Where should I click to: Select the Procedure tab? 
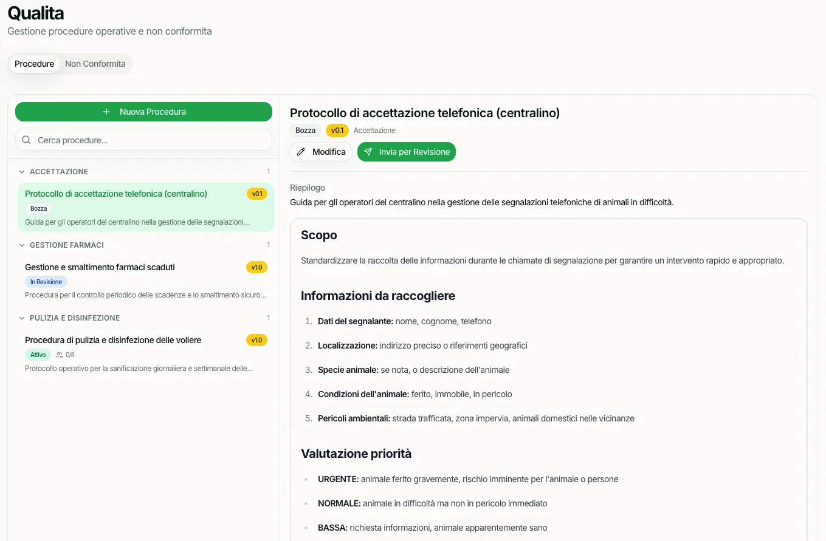[35, 64]
